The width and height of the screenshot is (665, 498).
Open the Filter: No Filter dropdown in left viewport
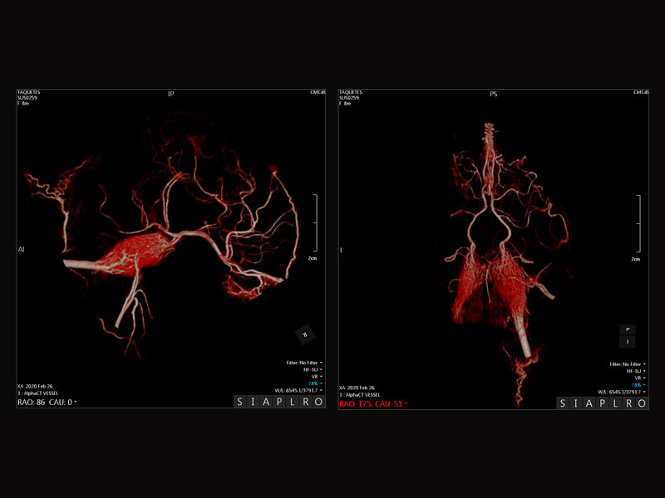click(304, 364)
